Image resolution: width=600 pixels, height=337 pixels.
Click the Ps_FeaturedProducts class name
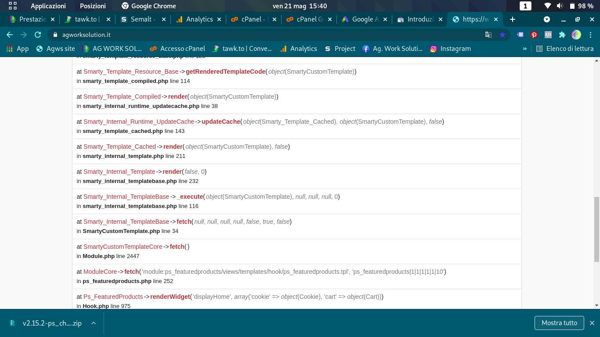click(113, 297)
